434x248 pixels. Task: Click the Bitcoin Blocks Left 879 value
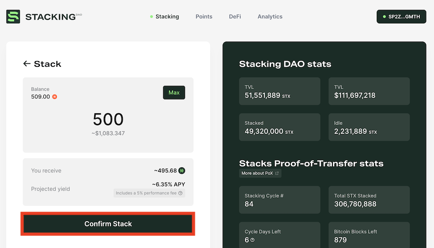pos(340,240)
